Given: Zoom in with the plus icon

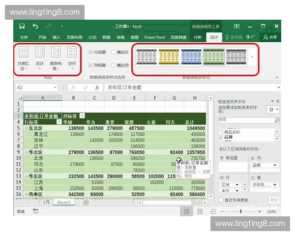Looking at the screenshot, I should coord(260,211).
